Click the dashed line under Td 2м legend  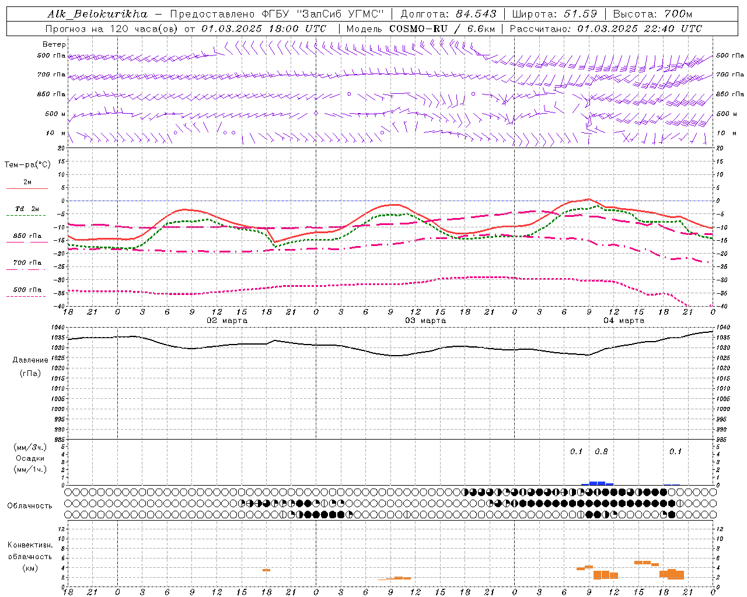(26, 216)
